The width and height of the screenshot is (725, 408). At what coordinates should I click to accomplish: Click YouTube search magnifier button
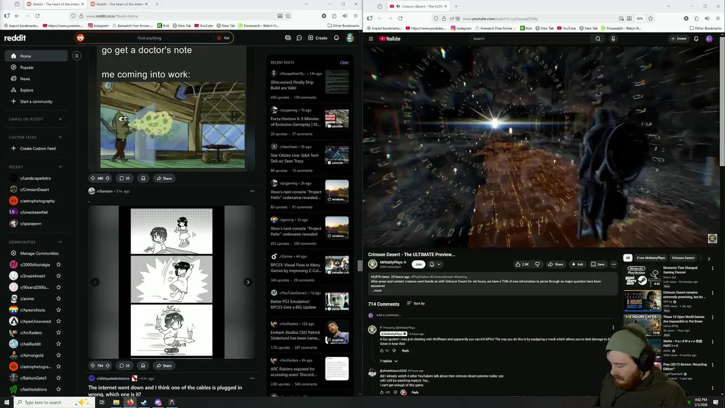point(598,39)
